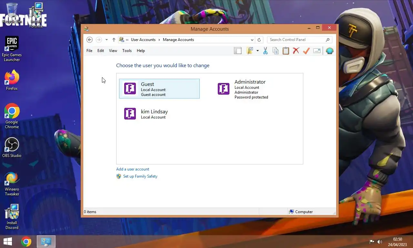Viewport: 413px width, 248px height.
Task: Click the Windows Start button
Action: click(x=8, y=242)
